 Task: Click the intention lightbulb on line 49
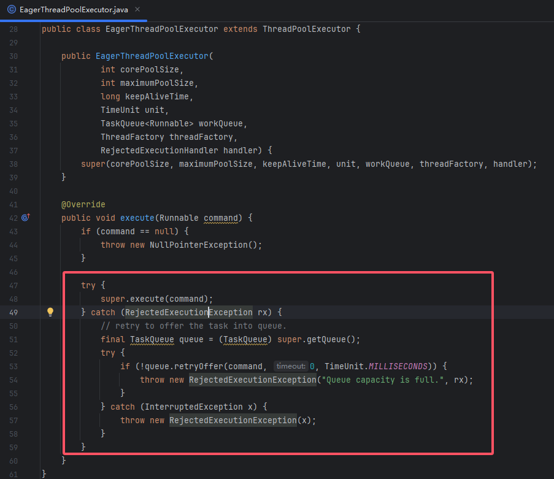51,312
